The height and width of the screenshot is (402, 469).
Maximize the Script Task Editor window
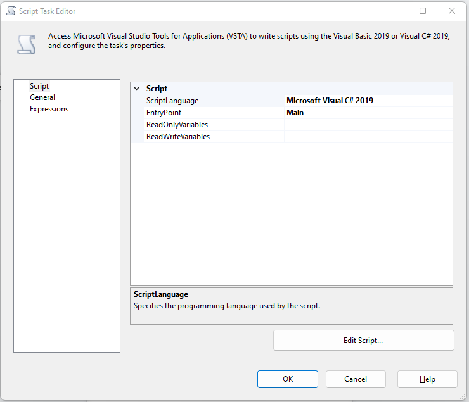click(423, 11)
